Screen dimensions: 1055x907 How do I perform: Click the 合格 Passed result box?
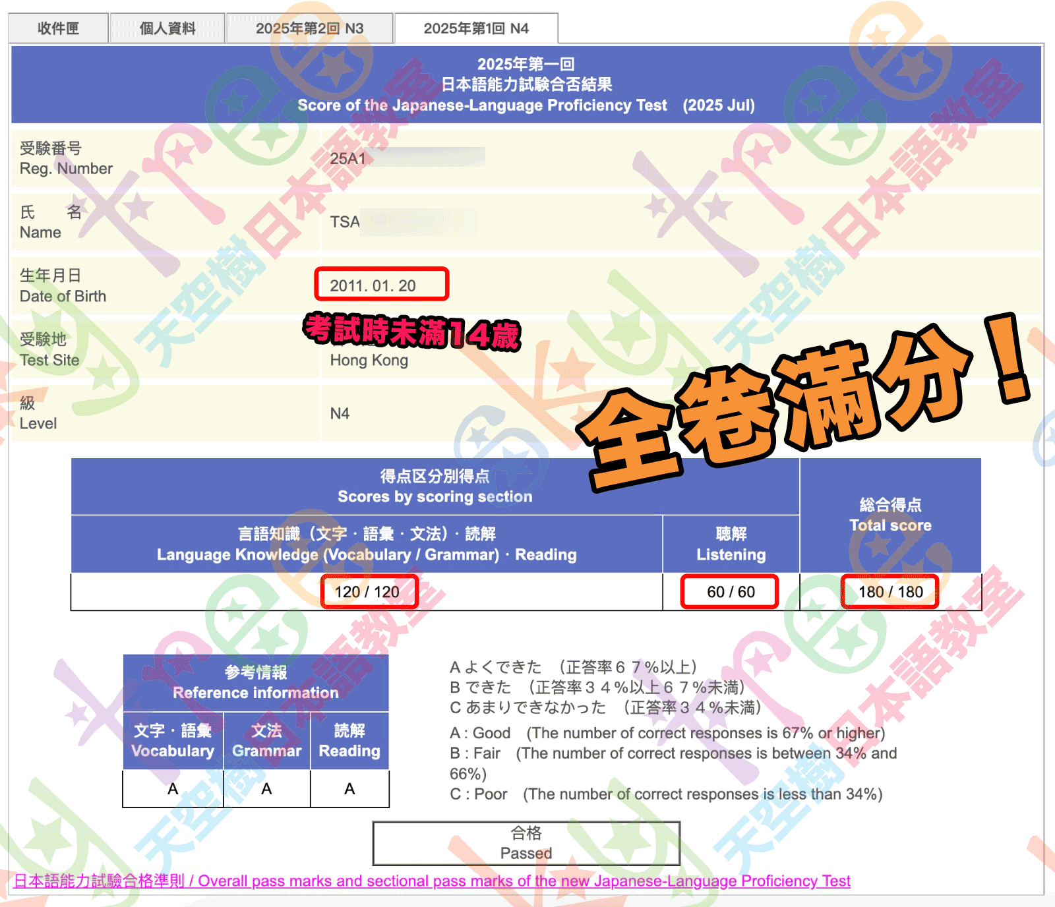[x=526, y=843]
